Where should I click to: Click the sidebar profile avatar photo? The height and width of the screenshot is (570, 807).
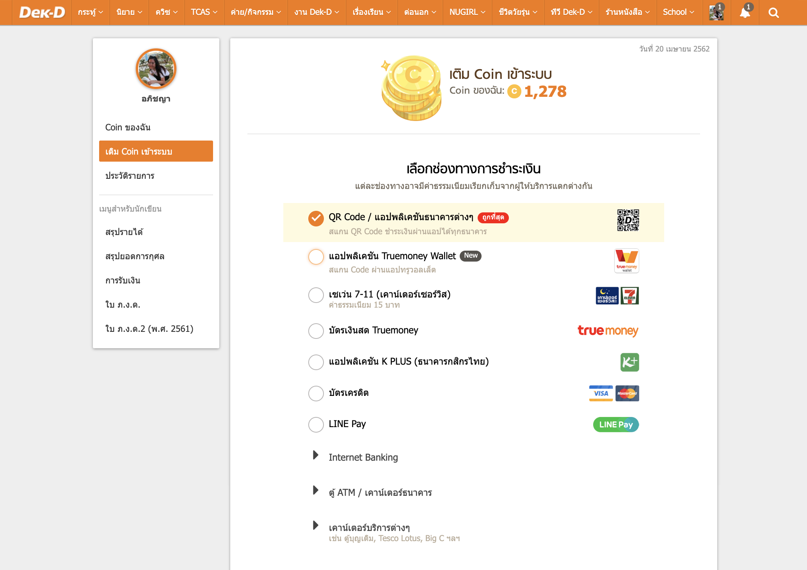pyautogui.click(x=156, y=69)
